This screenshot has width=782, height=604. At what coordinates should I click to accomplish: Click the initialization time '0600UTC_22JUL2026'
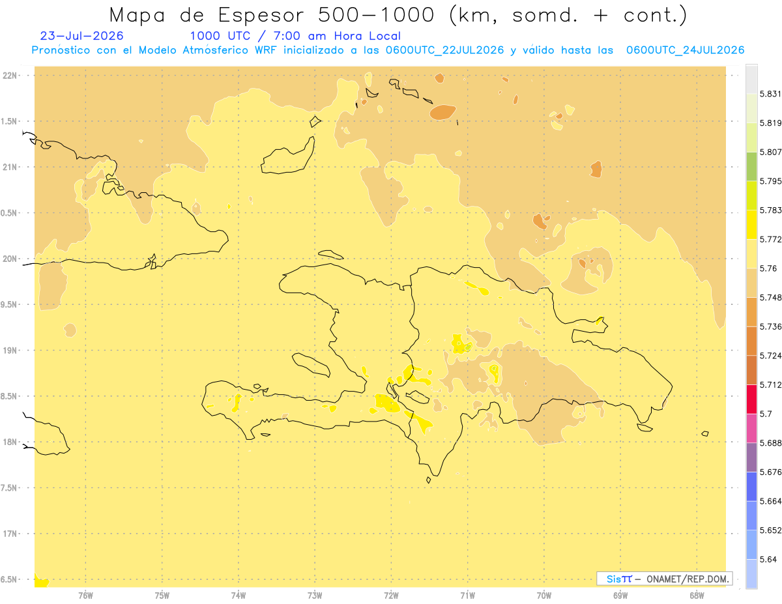pyautogui.click(x=445, y=50)
